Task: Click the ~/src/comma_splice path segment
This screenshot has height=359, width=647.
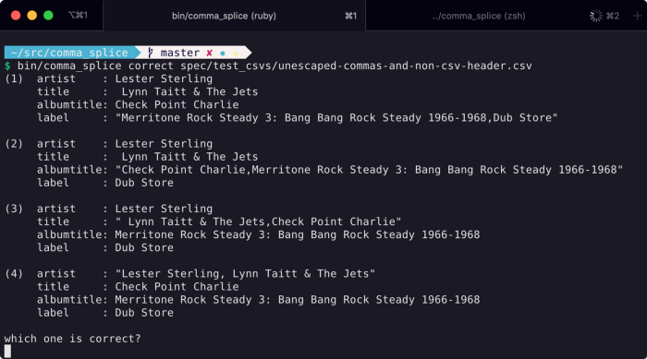Action: (69, 53)
